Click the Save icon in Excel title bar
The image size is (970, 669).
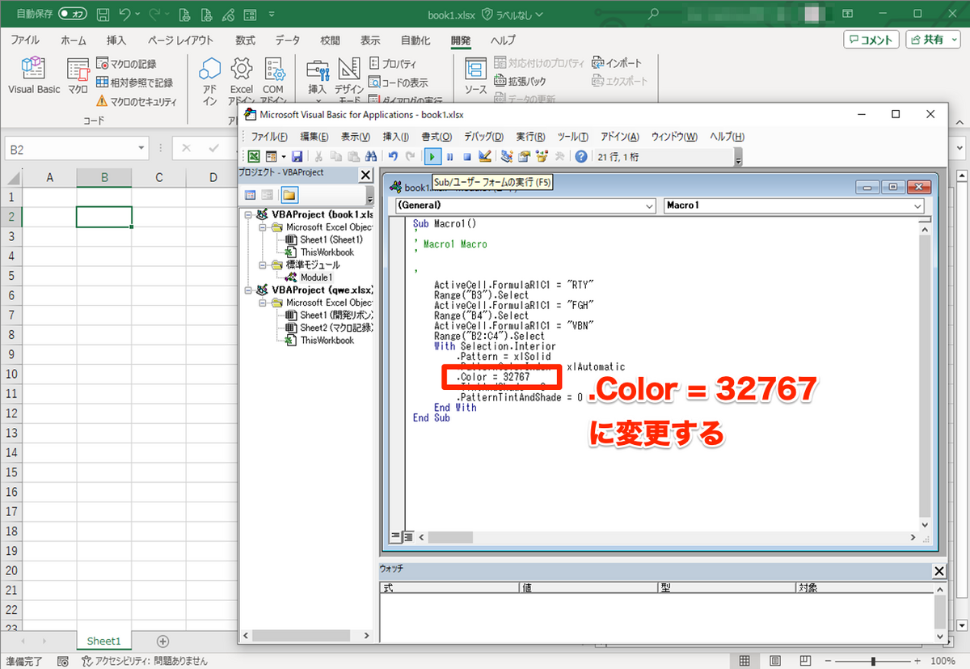[x=103, y=15]
